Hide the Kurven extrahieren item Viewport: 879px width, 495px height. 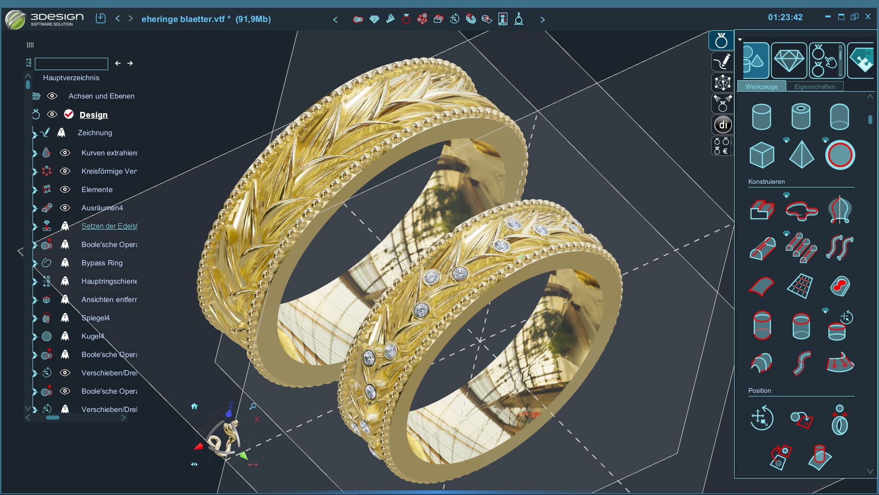coord(65,153)
